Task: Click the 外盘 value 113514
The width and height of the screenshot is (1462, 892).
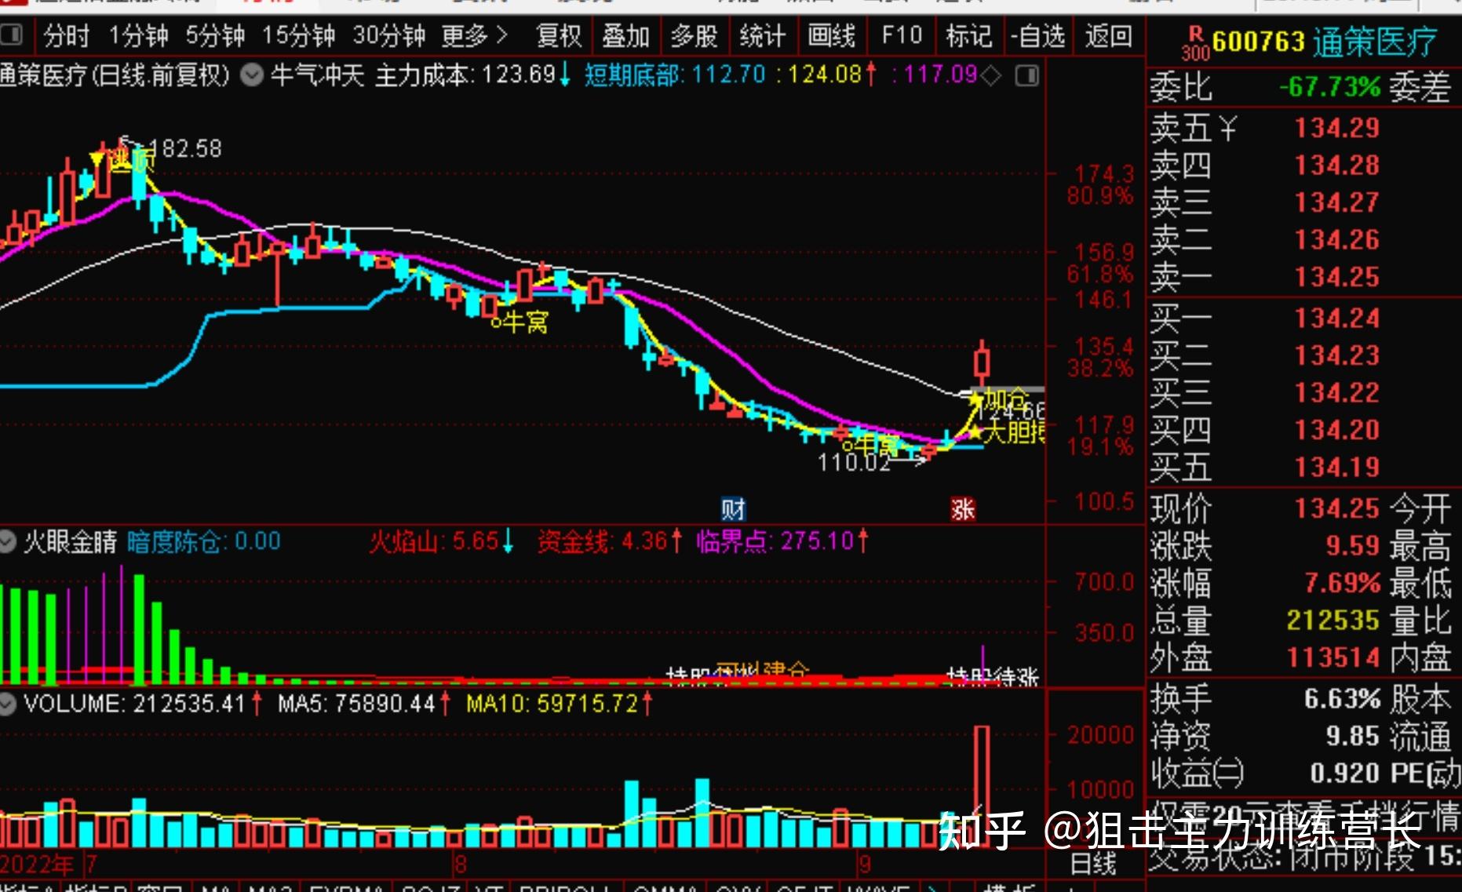Action: point(1333,657)
